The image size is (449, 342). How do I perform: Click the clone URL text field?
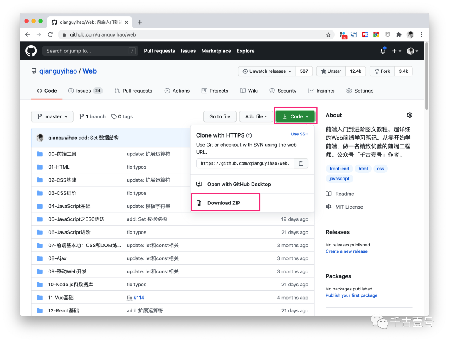[x=245, y=163]
